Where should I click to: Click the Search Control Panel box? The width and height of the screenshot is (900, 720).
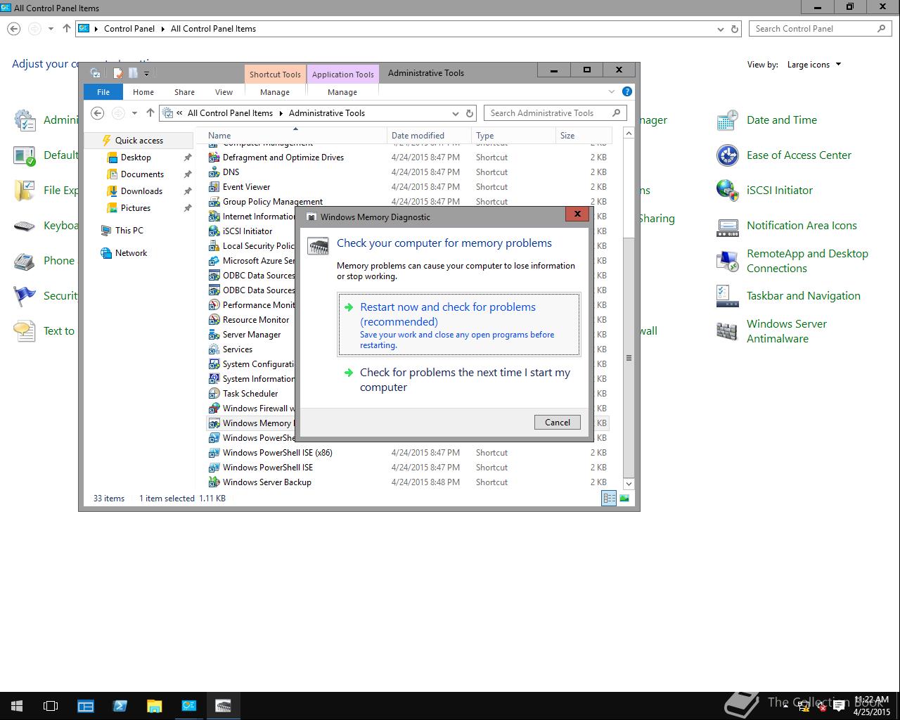[820, 29]
